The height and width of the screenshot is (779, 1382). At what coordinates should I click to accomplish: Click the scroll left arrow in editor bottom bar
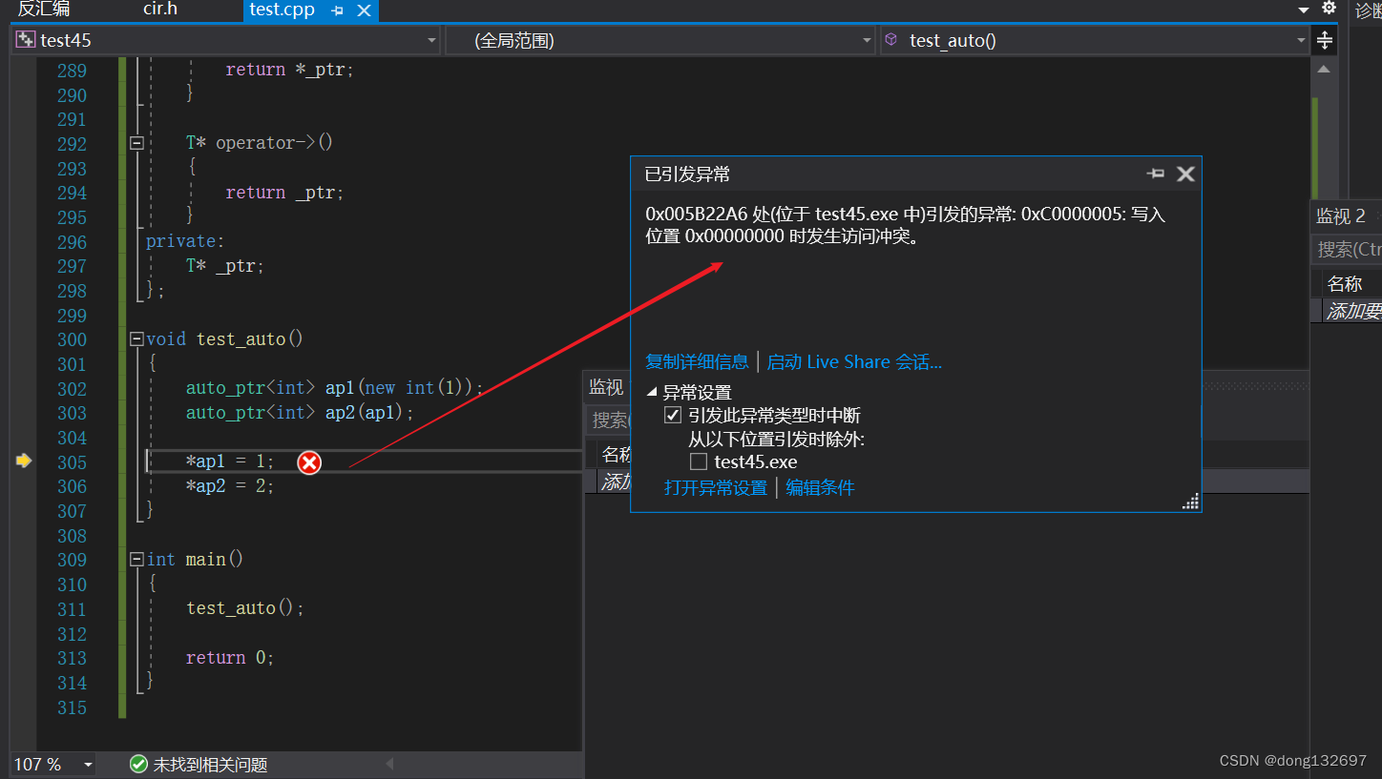pos(388,764)
